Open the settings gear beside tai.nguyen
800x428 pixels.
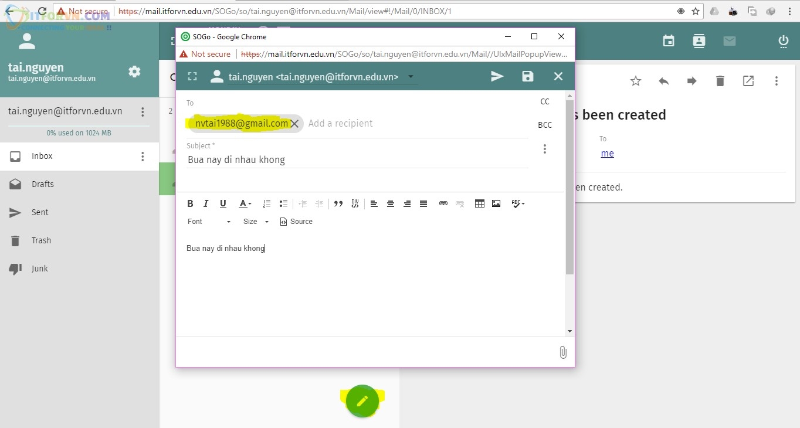click(134, 72)
